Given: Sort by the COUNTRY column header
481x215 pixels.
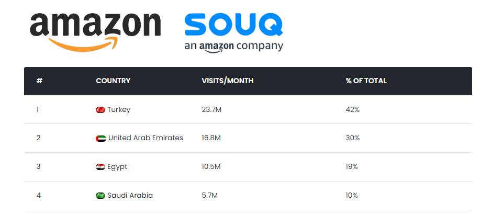Looking at the screenshot, I should point(113,81).
